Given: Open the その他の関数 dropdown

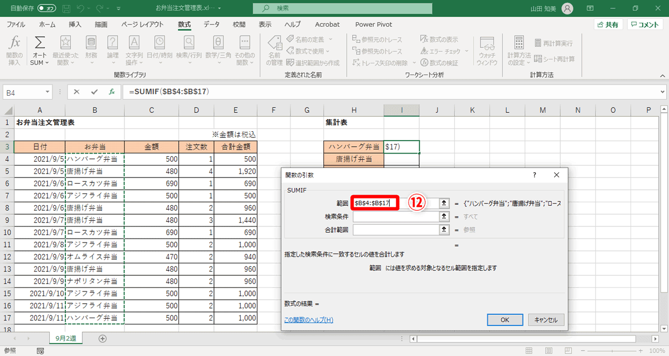Looking at the screenshot, I should click(244, 48).
